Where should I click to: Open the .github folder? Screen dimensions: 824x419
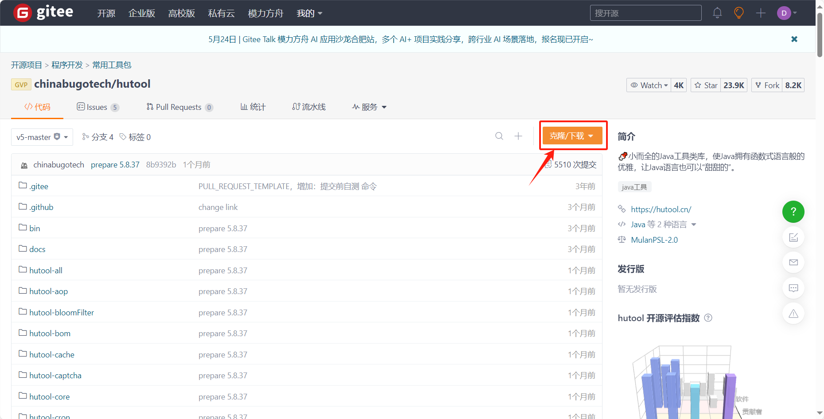point(41,207)
